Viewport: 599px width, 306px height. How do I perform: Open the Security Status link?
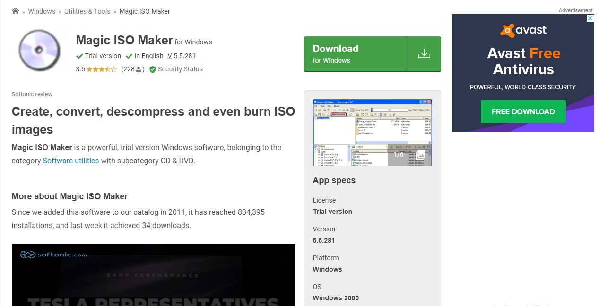180,69
